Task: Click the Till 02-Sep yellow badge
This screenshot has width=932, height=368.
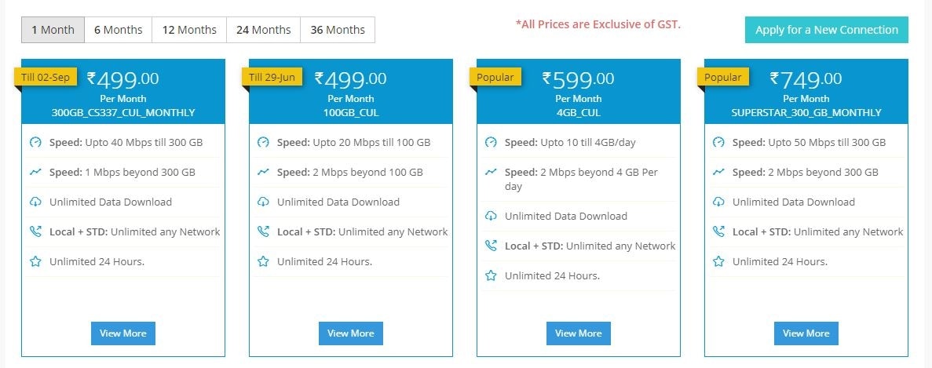Action: (46, 77)
